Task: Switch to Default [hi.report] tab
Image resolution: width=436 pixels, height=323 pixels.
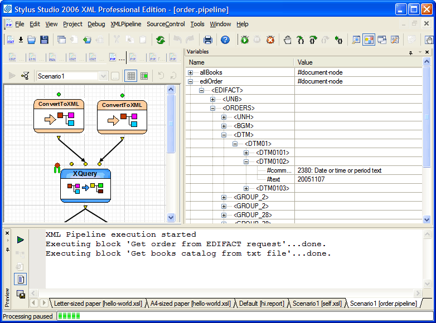Action: tap(261, 304)
